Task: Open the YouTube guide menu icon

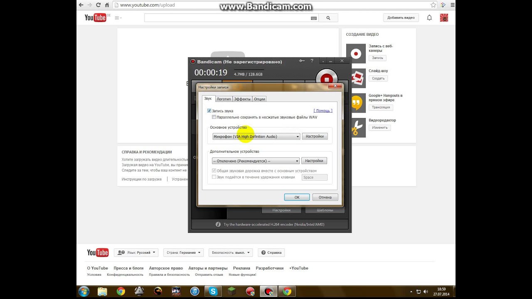Action: pos(118,18)
